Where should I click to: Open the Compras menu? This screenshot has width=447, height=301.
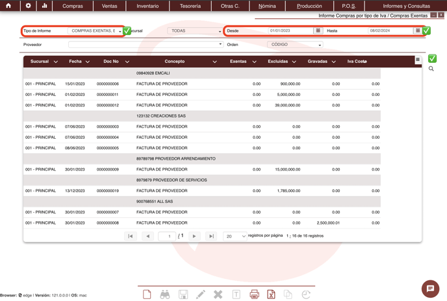73,6
